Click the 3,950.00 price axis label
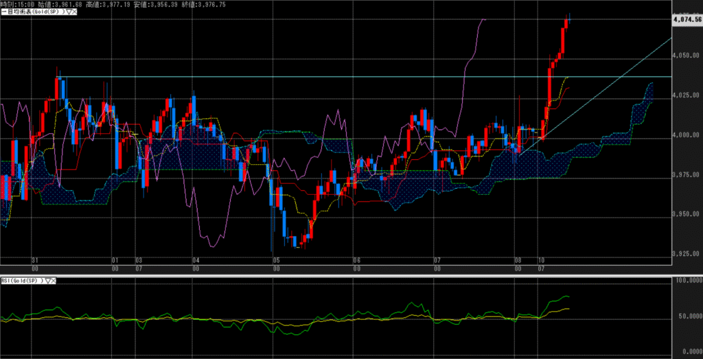This screenshot has height=359, width=703. coord(687,215)
